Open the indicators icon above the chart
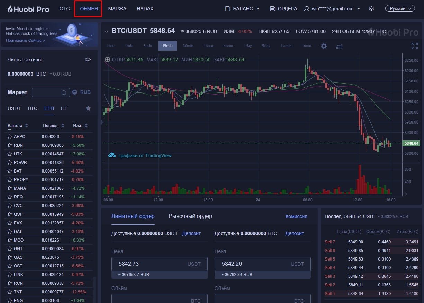This screenshot has height=303, width=424. 339,46
